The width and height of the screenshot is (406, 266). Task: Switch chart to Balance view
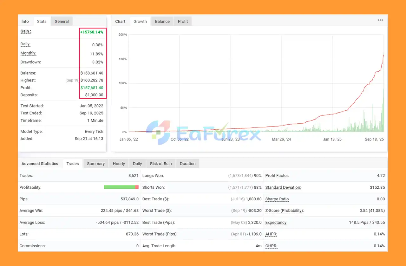[x=162, y=22]
